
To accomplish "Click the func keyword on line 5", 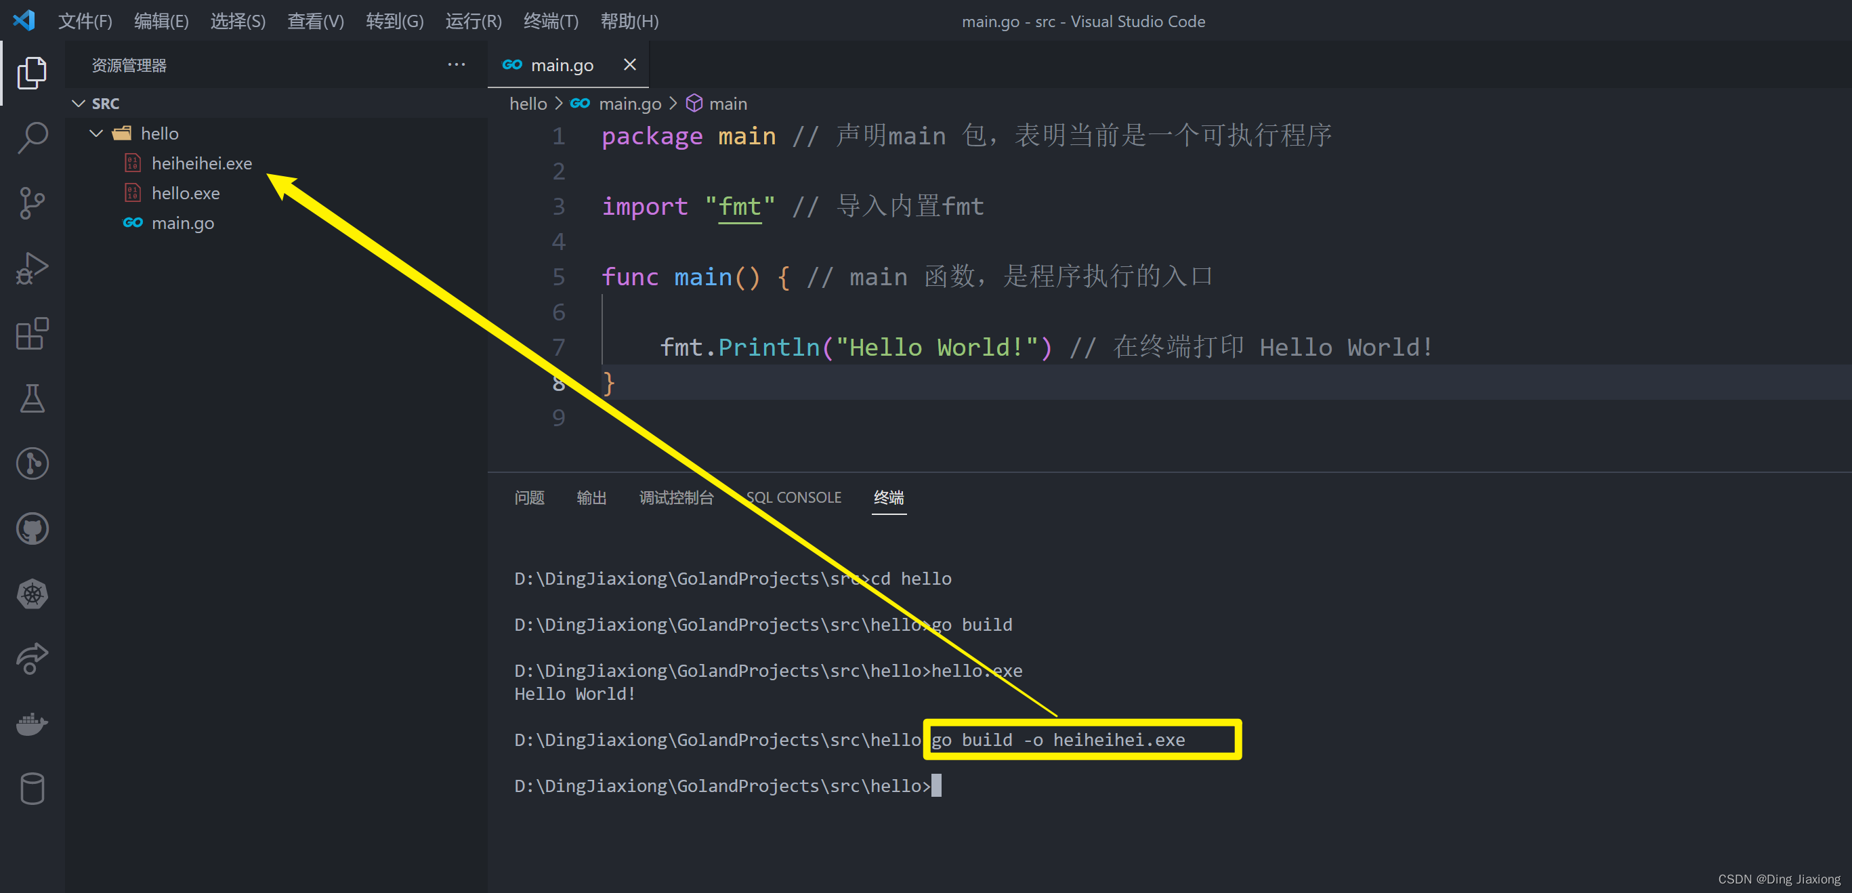I will [630, 277].
